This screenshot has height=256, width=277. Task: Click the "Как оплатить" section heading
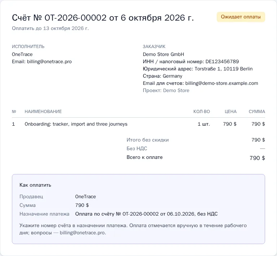point(35,185)
